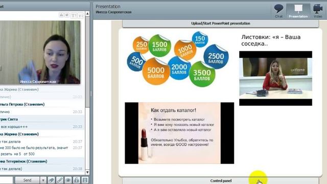
Task: Click chat message 'все хорошо+++'
Action: 14,127
